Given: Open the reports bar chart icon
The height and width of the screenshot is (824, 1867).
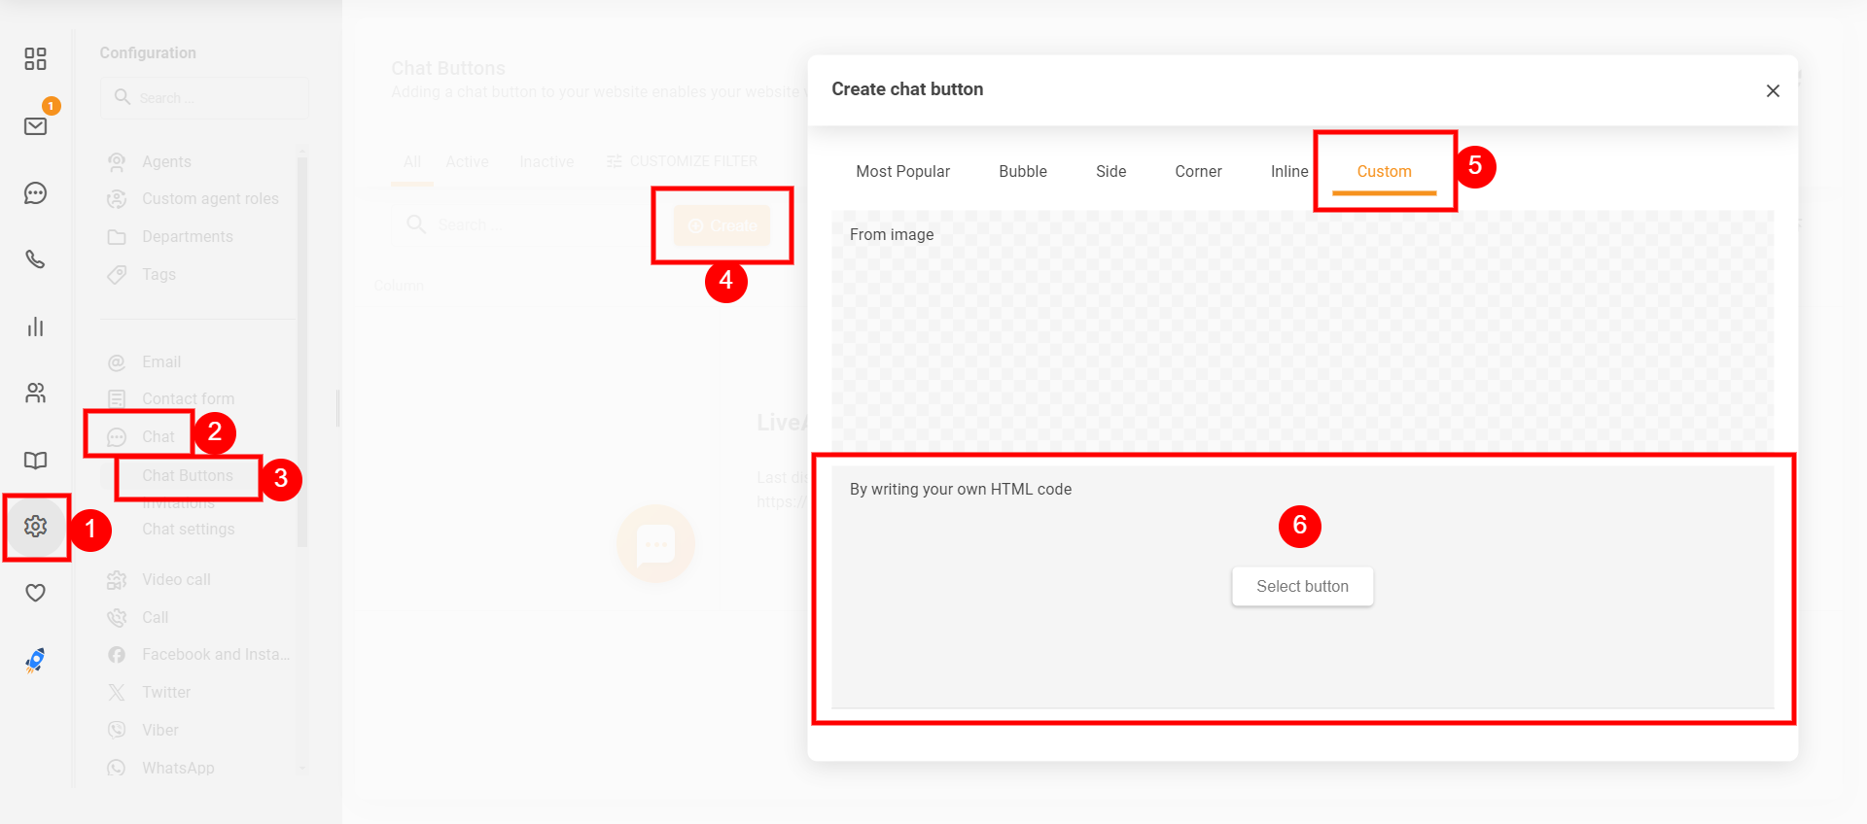Looking at the screenshot, I should tap(35, 326).
